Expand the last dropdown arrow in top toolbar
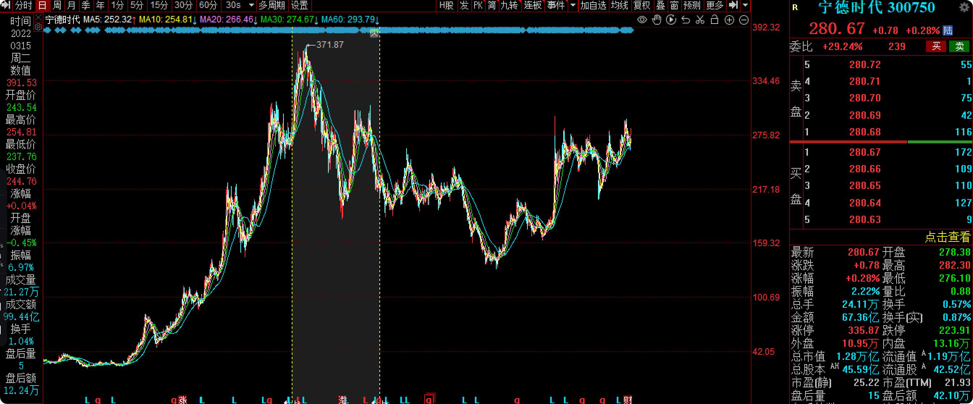Screen dimensions: 973x404 745,5
